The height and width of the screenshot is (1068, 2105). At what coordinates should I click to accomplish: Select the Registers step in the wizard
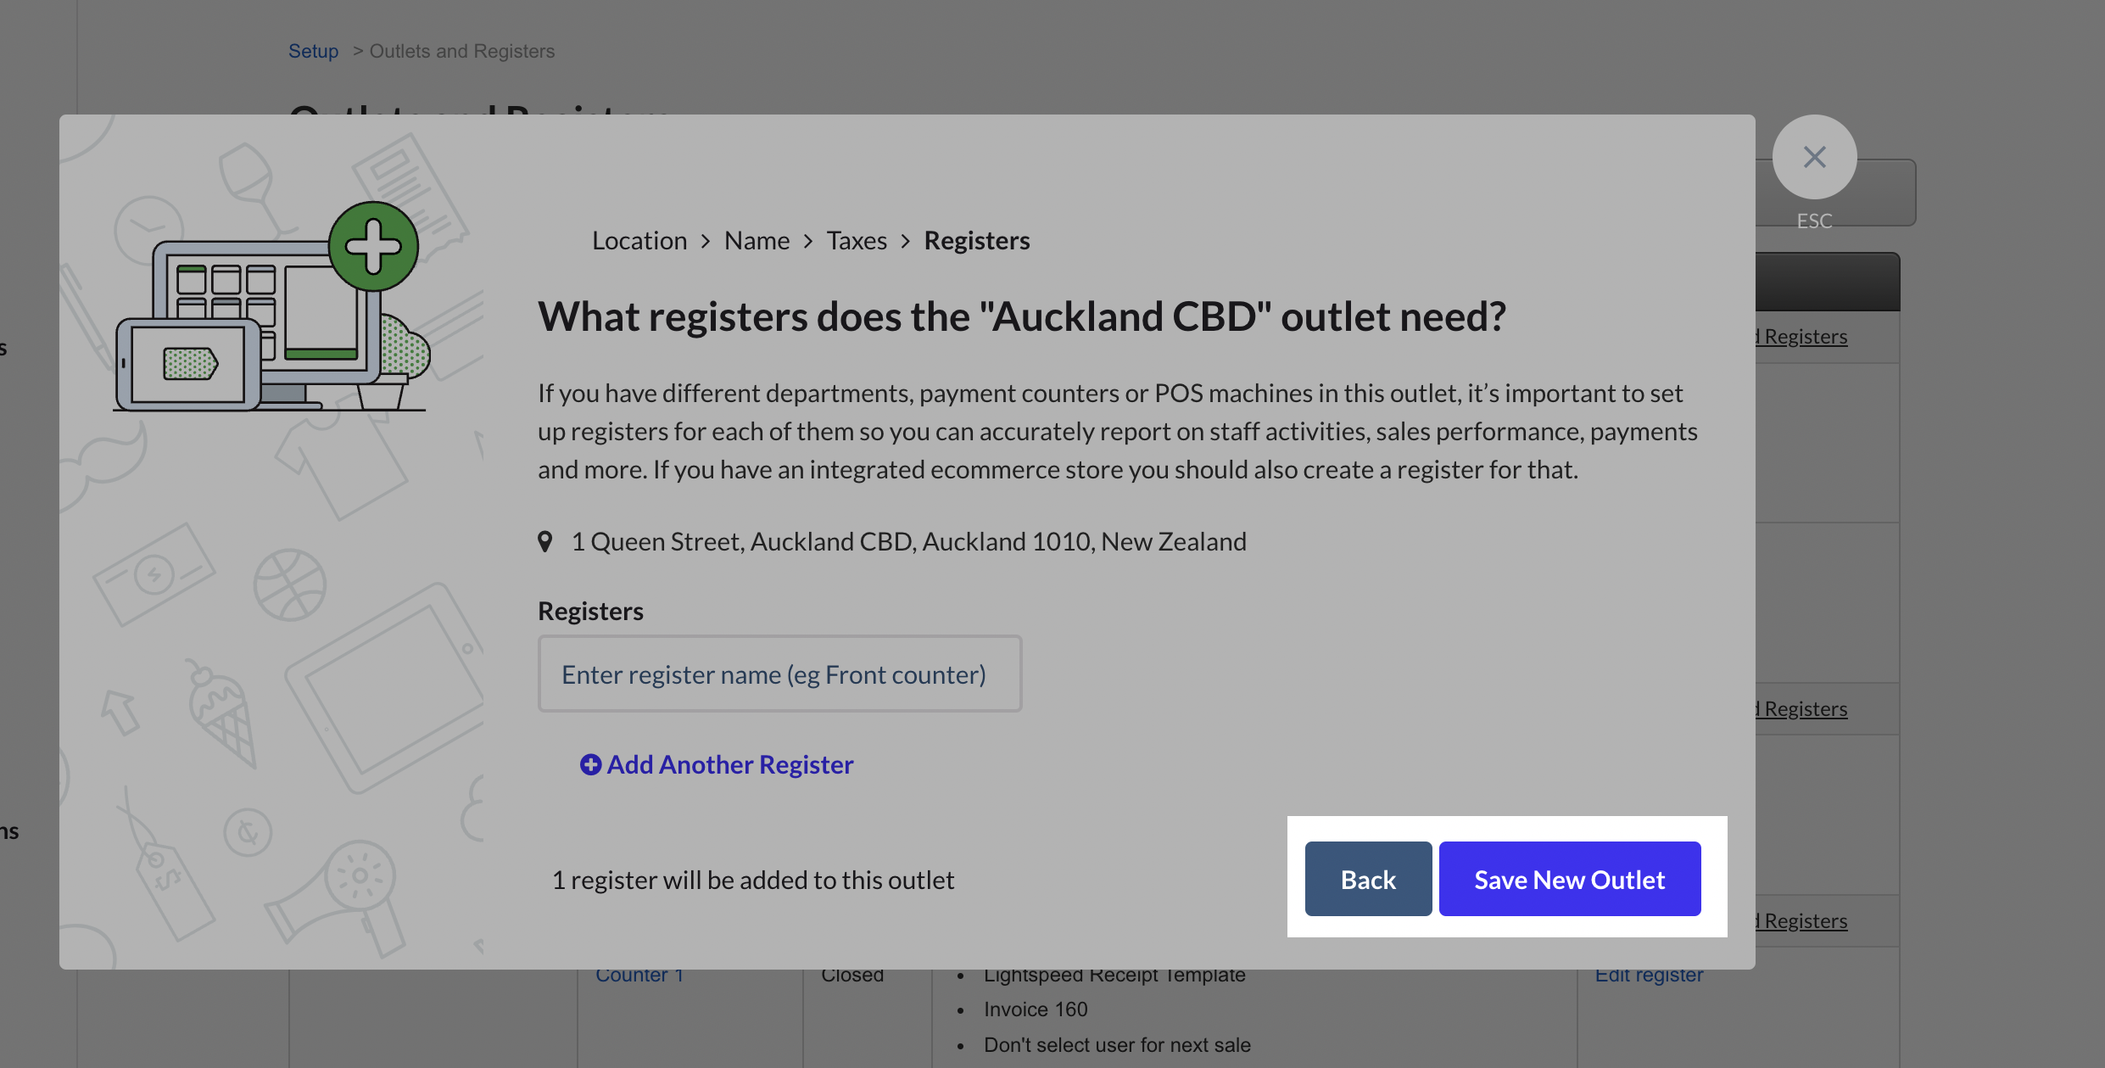click(977, 241)
